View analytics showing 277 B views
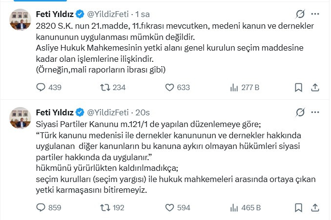Image resolution: width=331 pixels, height=220 pixels. 245,88
